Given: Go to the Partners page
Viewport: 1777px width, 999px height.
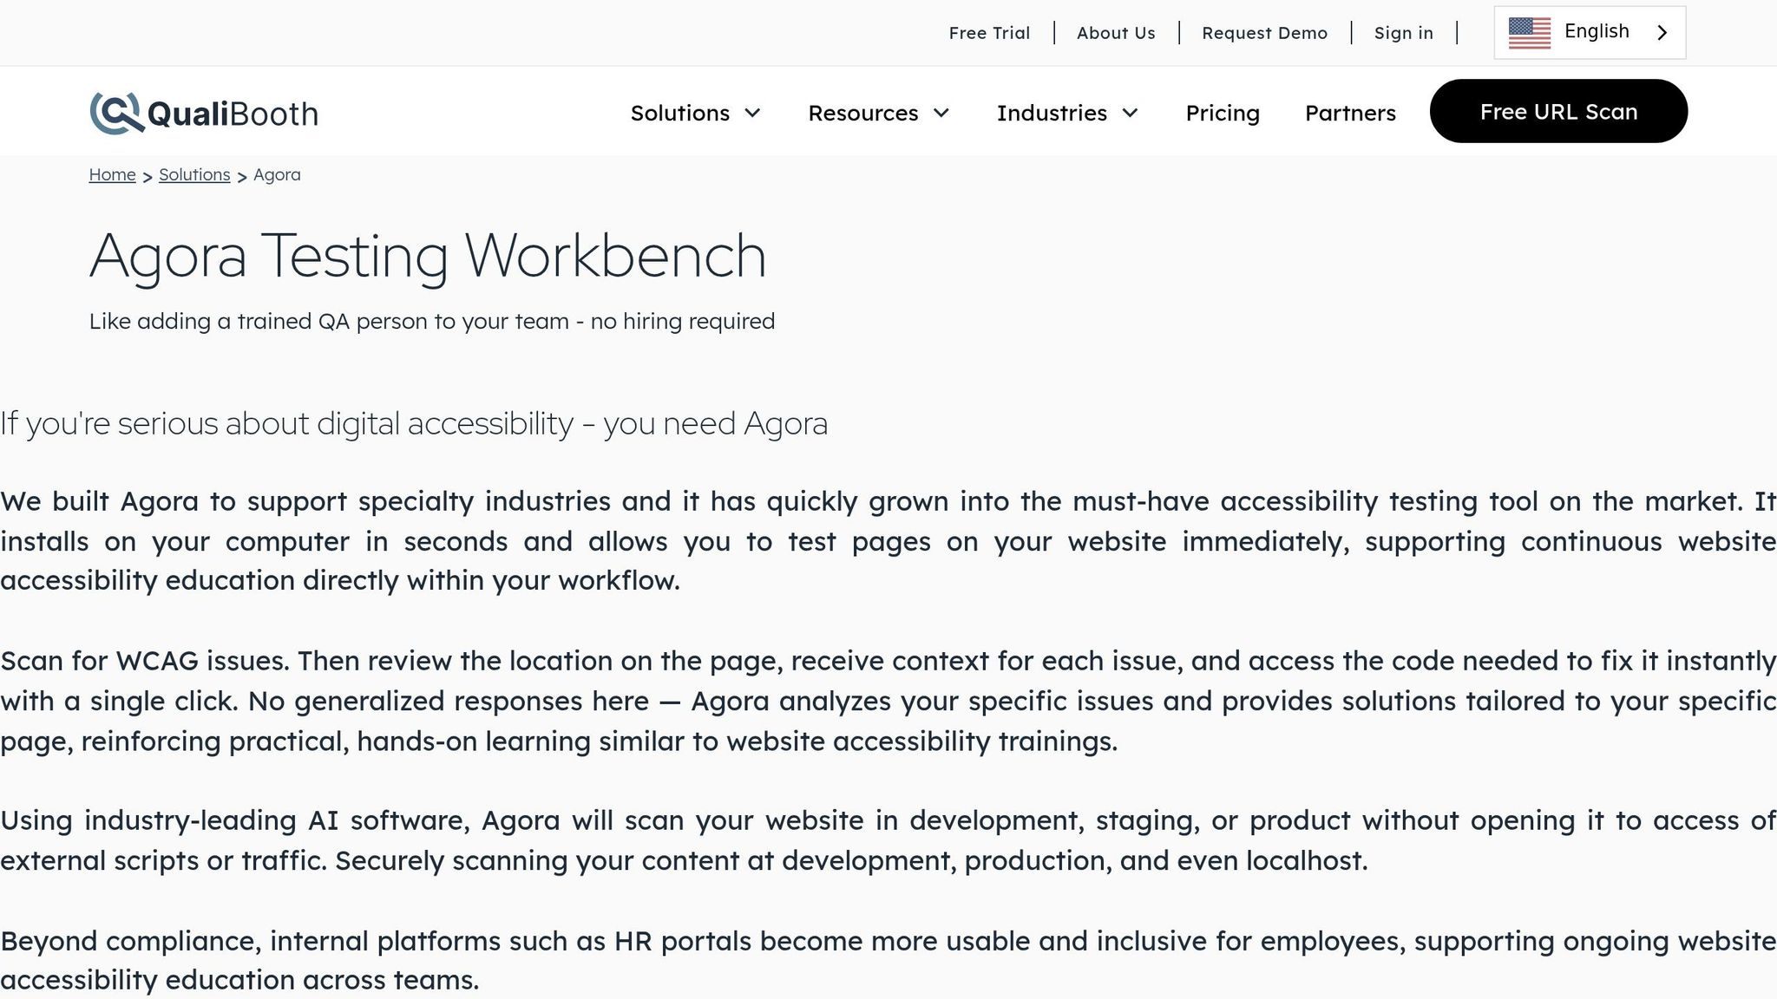Looking at the screenshot, I should pyautogui.click(x=1350, y=113).
